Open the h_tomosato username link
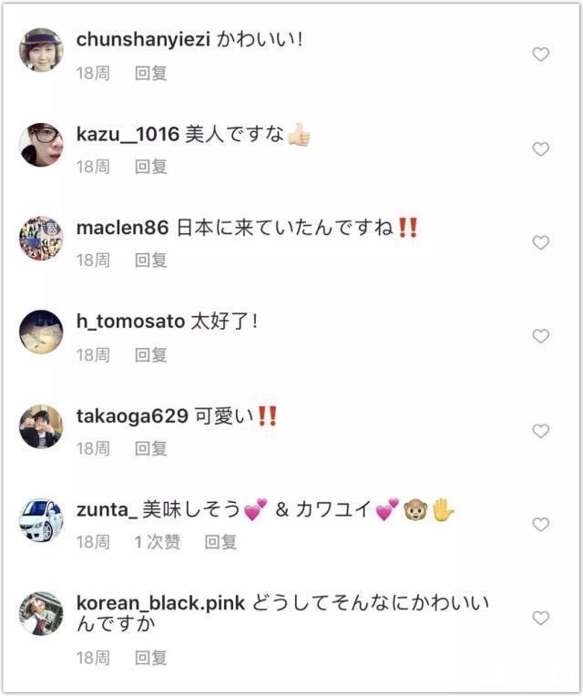 (x=129, y=322)
